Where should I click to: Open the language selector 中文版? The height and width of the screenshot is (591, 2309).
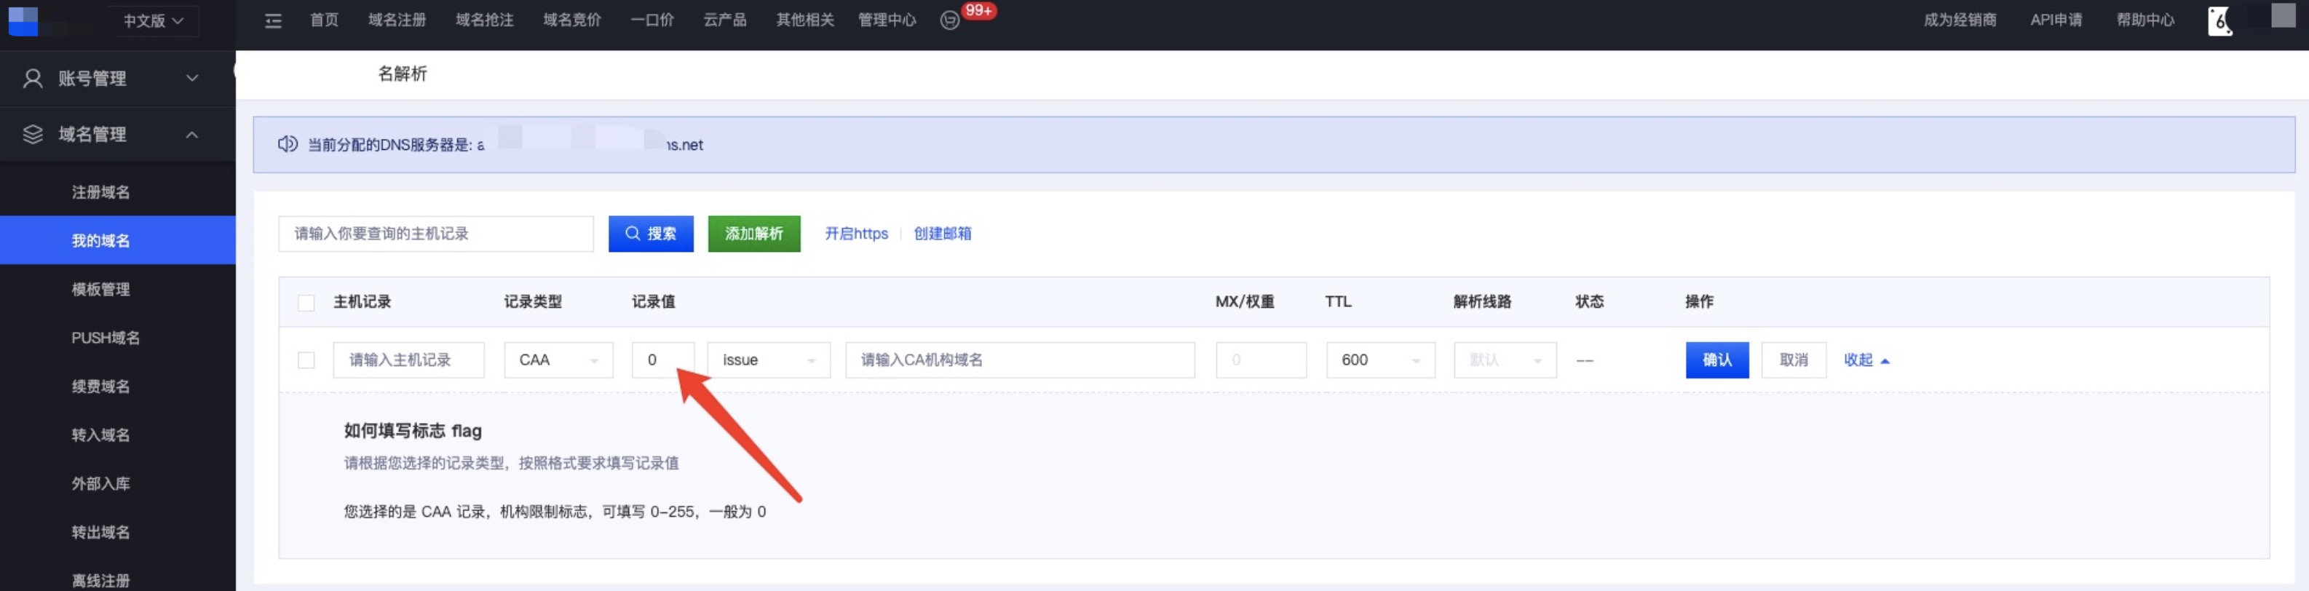click(154, 20)
